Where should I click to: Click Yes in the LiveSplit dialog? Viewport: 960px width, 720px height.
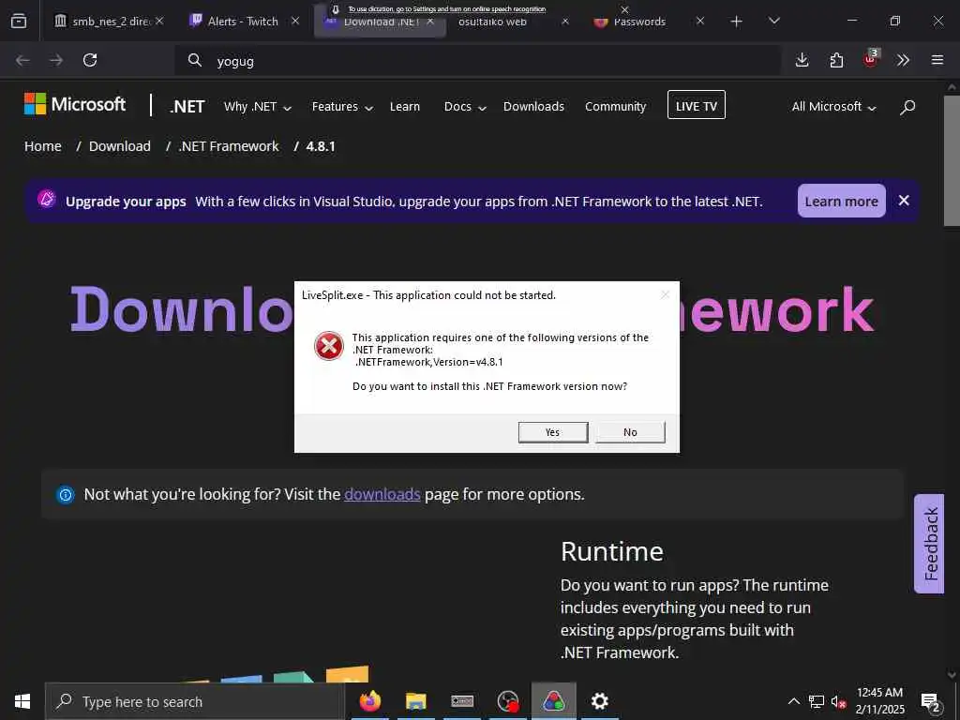[553, 432]
